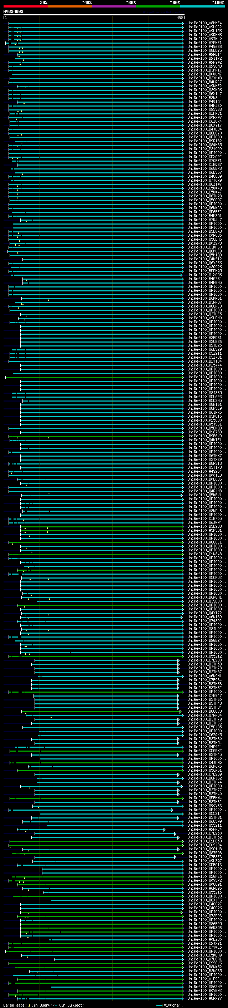Select hit label UniRef100_A0EZU0

204,939
